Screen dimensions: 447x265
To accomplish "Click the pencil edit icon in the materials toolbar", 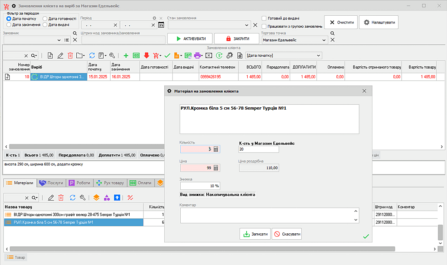I will click(x=51, y=198).
